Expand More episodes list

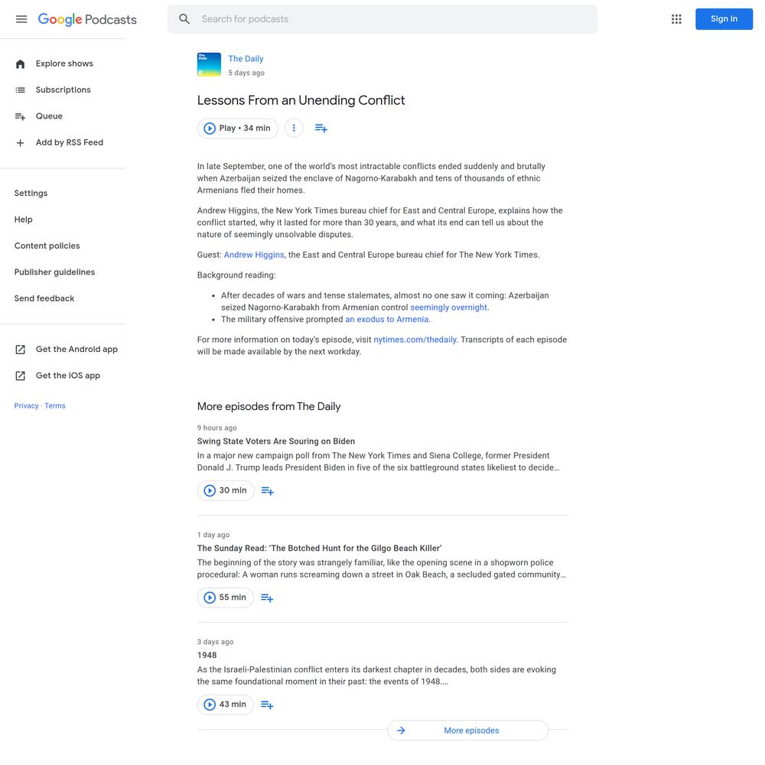coord(468,731)
